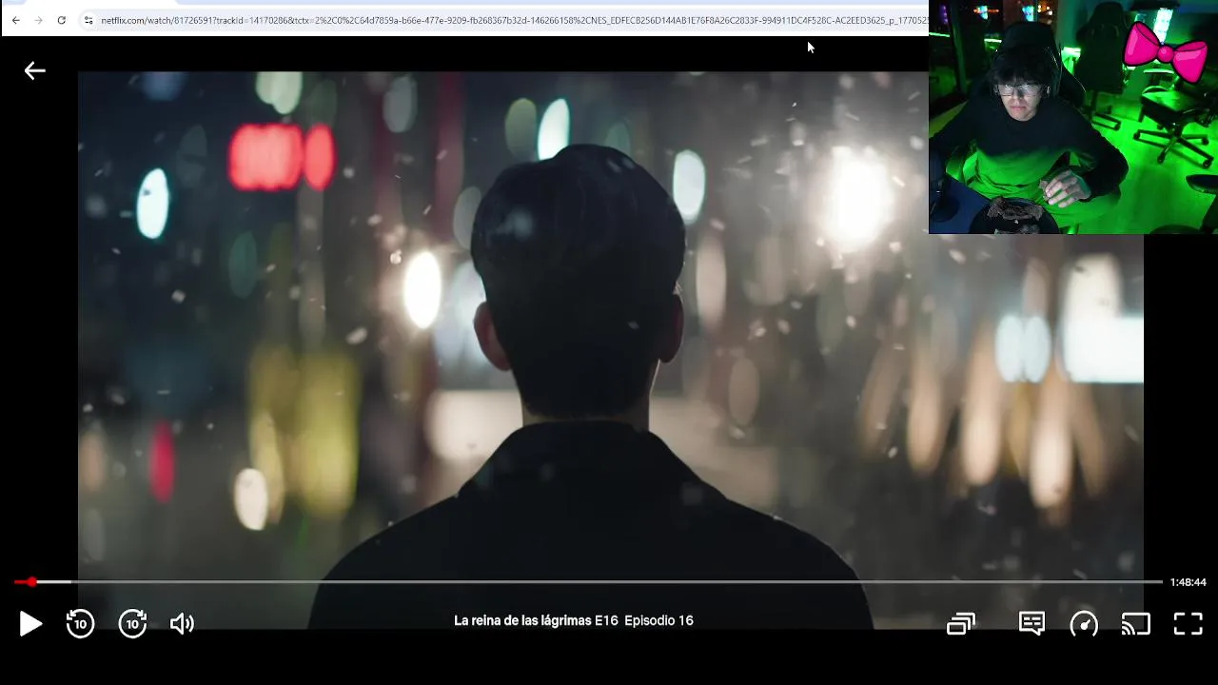Click the webcam overlay feed
1218x685 pixels.
pyautogui.click(x=1073, y=117)
